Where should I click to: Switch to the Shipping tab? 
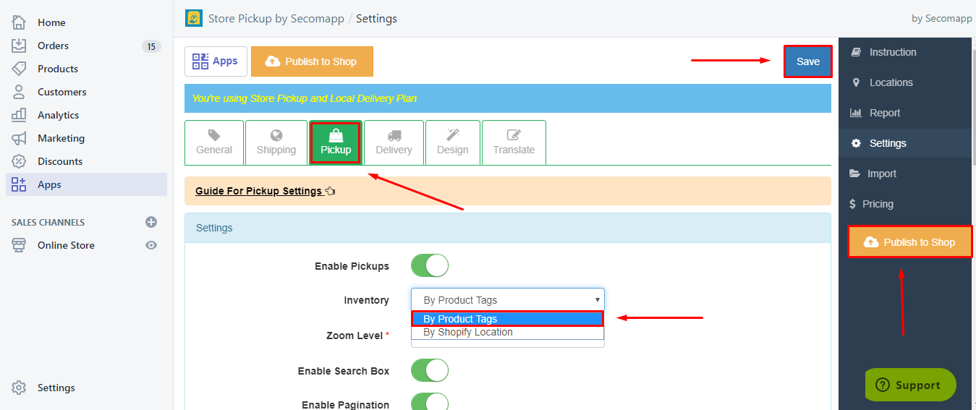(276, 142)
